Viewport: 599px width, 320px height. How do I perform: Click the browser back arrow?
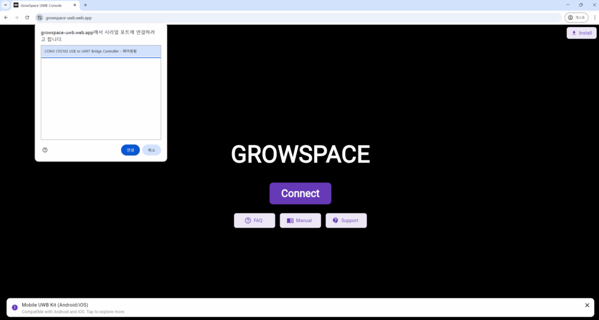pyautogui.click(x=6, y=18)
